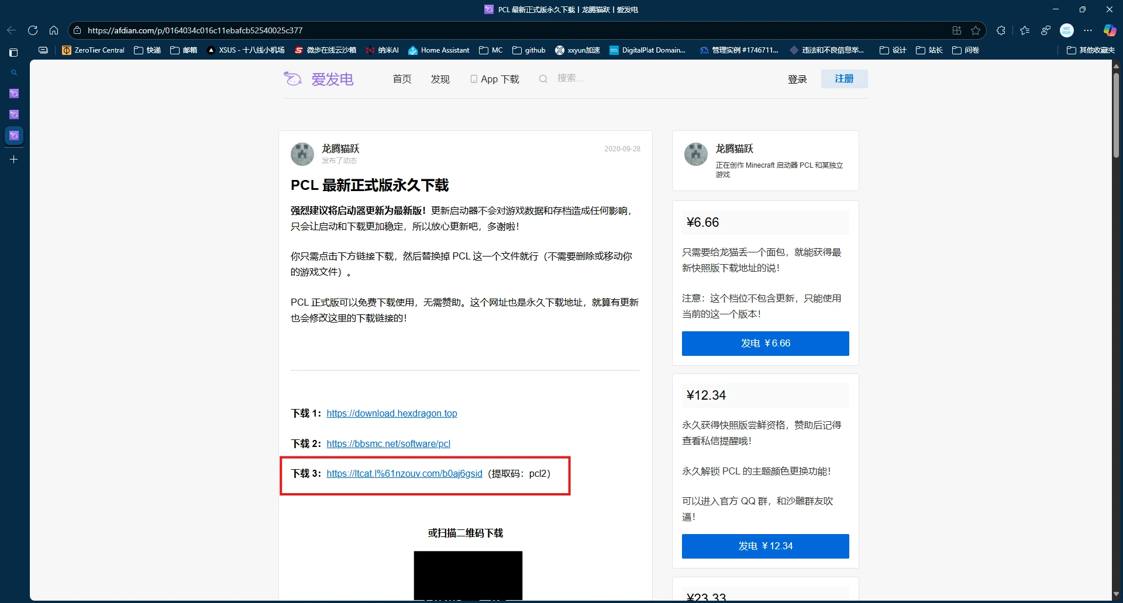Click 龙腾猫跃 avatar in right profile card
1123x603 pixels.
(x=696, y=154)
